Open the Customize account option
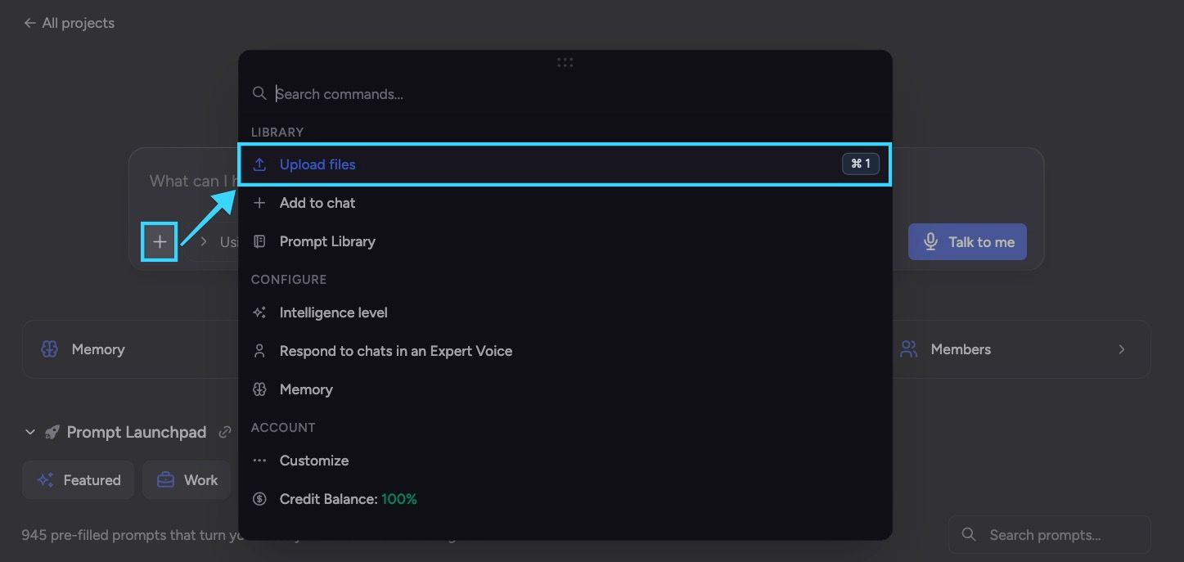 point(564,461)
